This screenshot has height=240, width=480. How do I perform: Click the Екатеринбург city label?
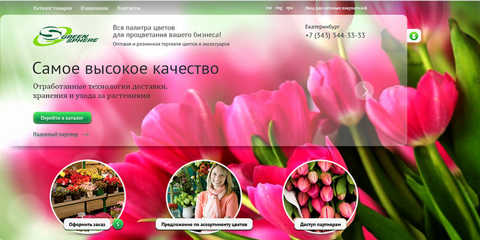tap(322, 26)
